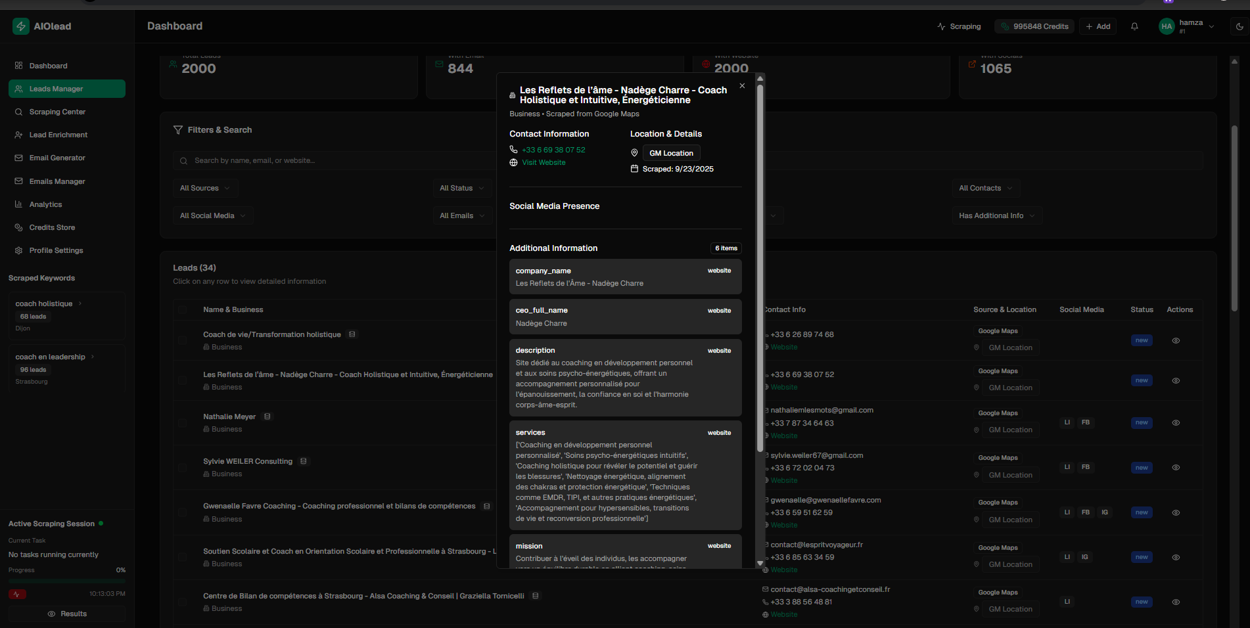The image size is (1250, 628).
Task: Check the select-all box in the leads table header
Action: click(x=183, y=309)
